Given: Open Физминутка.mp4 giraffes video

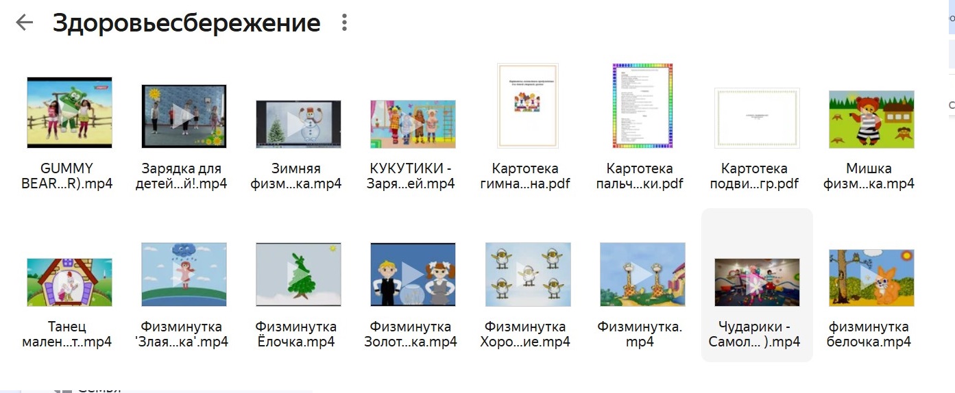Looking at the screenshot, I should click(642, 274).
